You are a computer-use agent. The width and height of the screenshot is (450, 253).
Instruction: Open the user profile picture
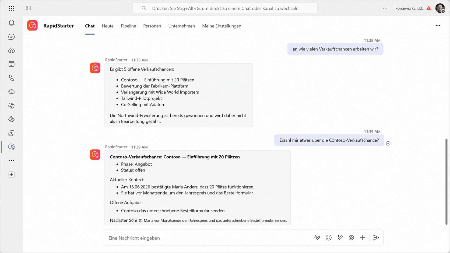pos(440,8)
